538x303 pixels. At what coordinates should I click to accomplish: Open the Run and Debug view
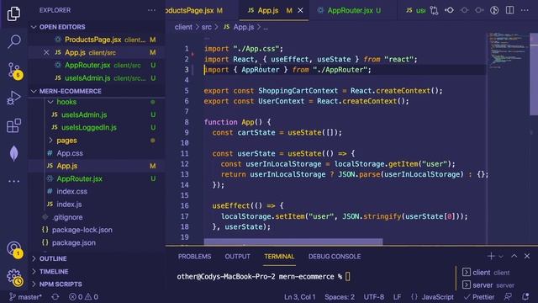tap(13, 98)
